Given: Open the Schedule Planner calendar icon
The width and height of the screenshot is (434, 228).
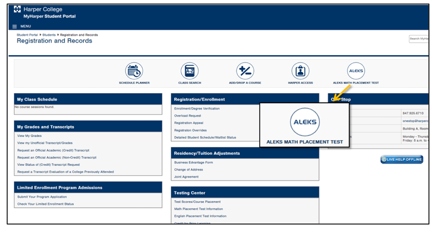Looking at the screenshot, I should [134, 71].
